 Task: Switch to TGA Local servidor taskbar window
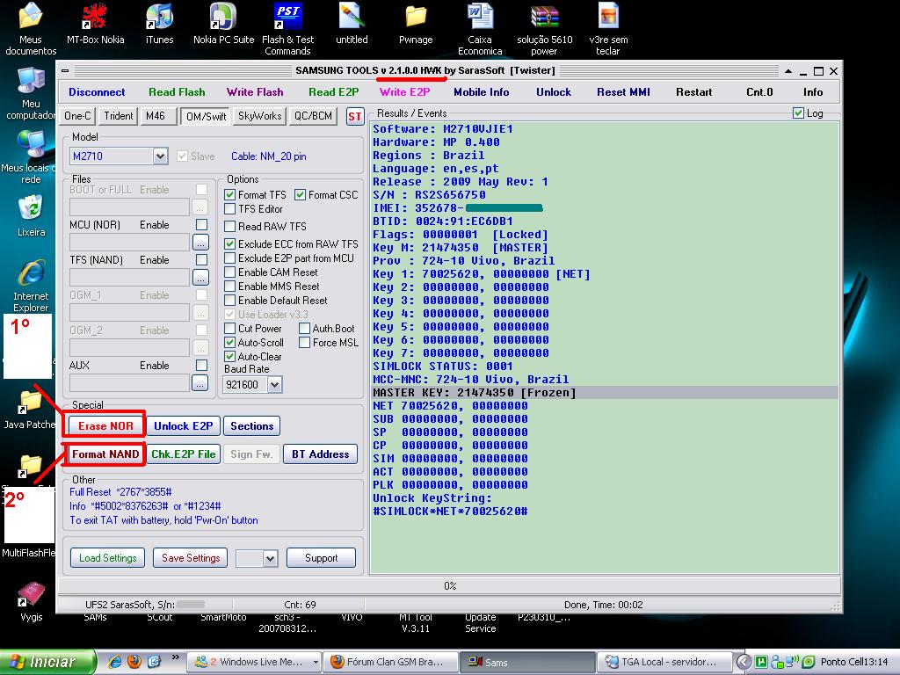664,663
